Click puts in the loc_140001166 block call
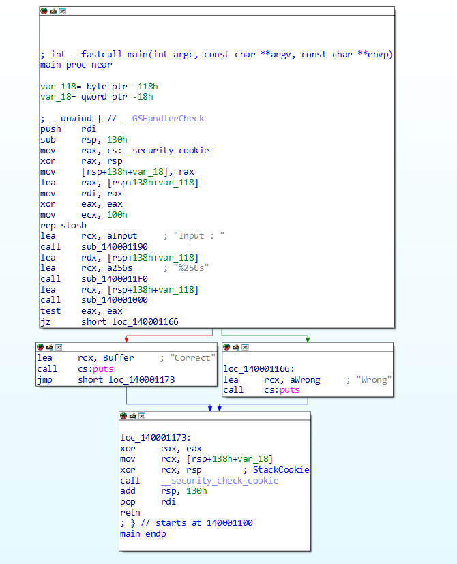Screen dimensions: 457x564 pos(290,390)
